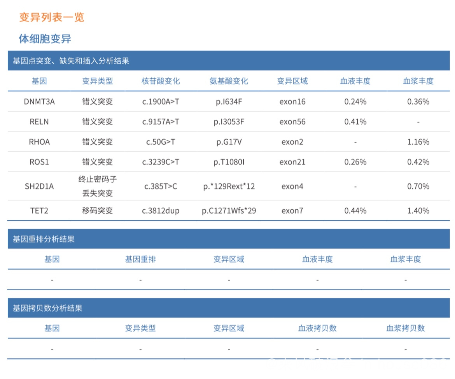
Task: Click the 0.42% value in ROS1 row
Action: [x=418, y=162]
